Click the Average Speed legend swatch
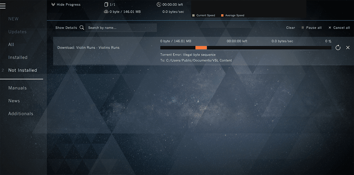 [x=222, y=15]
